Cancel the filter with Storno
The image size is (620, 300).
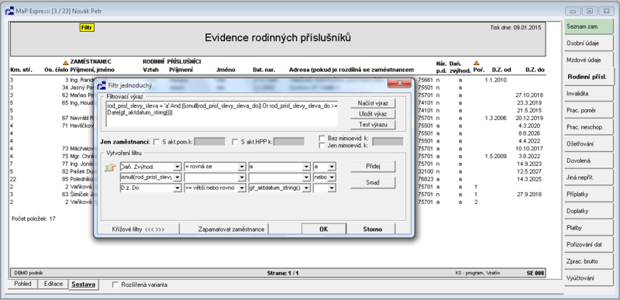(x=373, y=229)
